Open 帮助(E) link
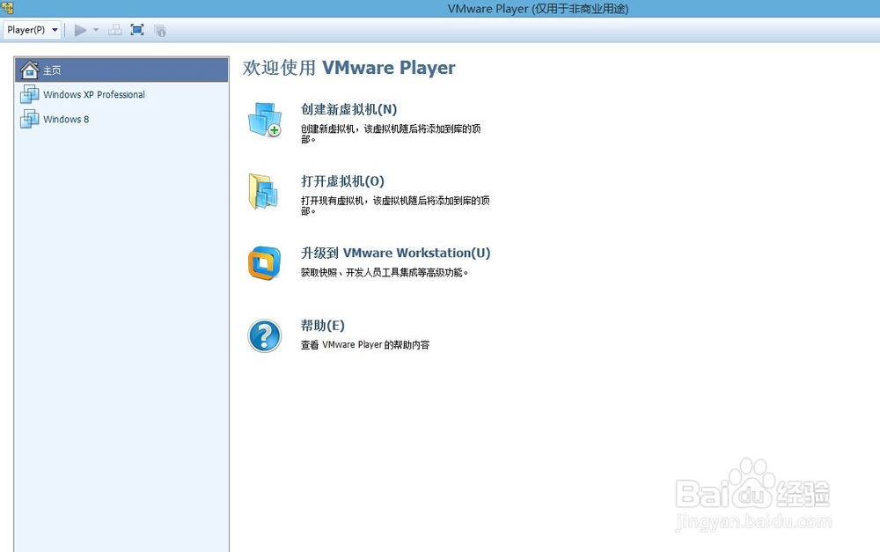 [x=323, y=326]
